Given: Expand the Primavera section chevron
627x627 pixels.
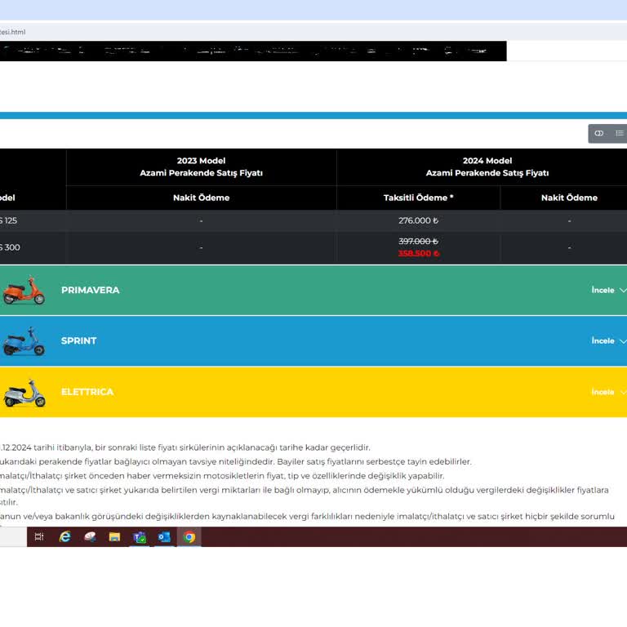Looking at the screenshot, I should pos(623,291).
